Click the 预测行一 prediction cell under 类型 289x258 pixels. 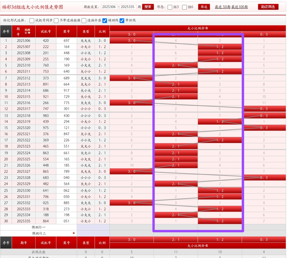click(86, 227)
